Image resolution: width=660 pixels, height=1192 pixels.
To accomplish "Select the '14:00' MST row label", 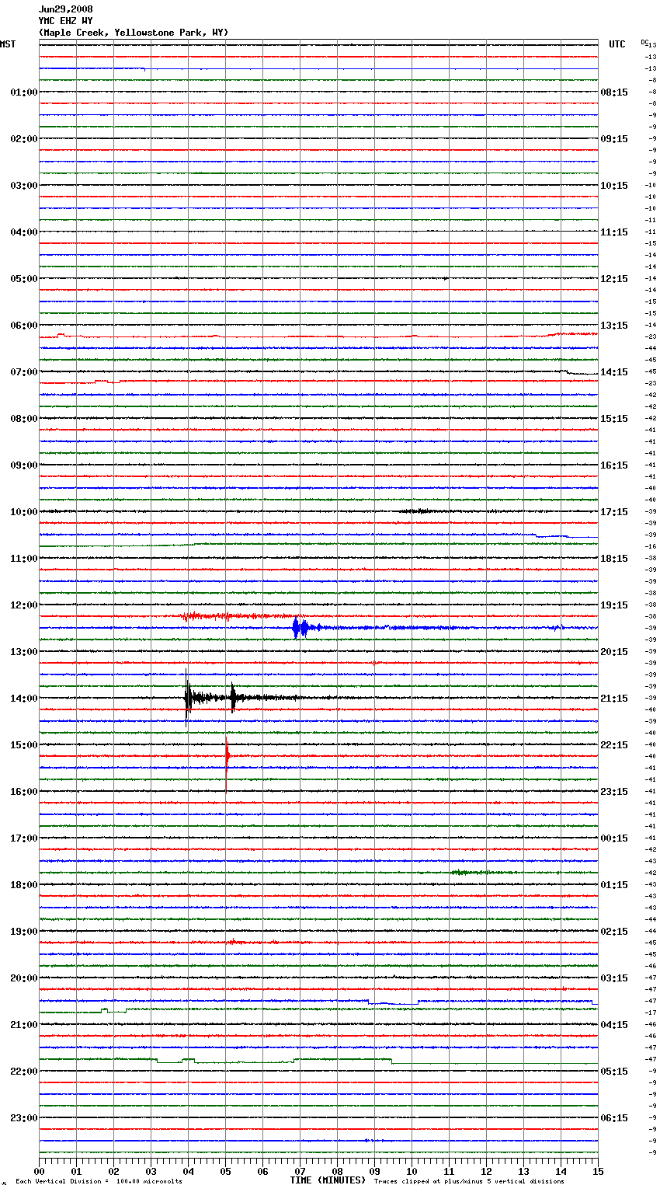I will 24,699.
